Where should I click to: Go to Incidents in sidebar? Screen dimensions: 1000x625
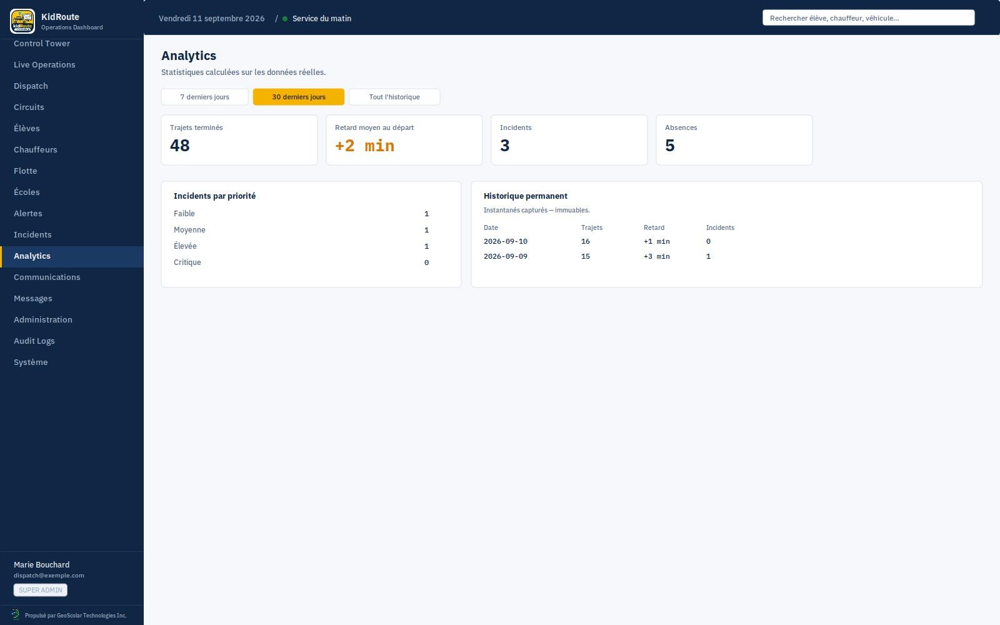(x=72, y=235)
